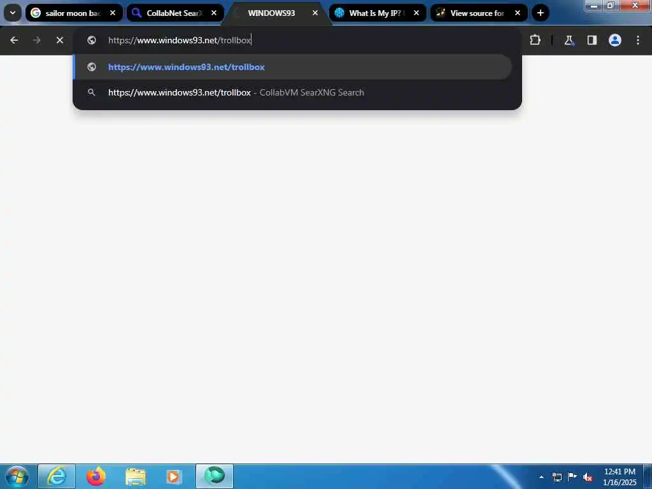
Task: Open Windows Explorer folder in taskbar
Action: [136, 476]
